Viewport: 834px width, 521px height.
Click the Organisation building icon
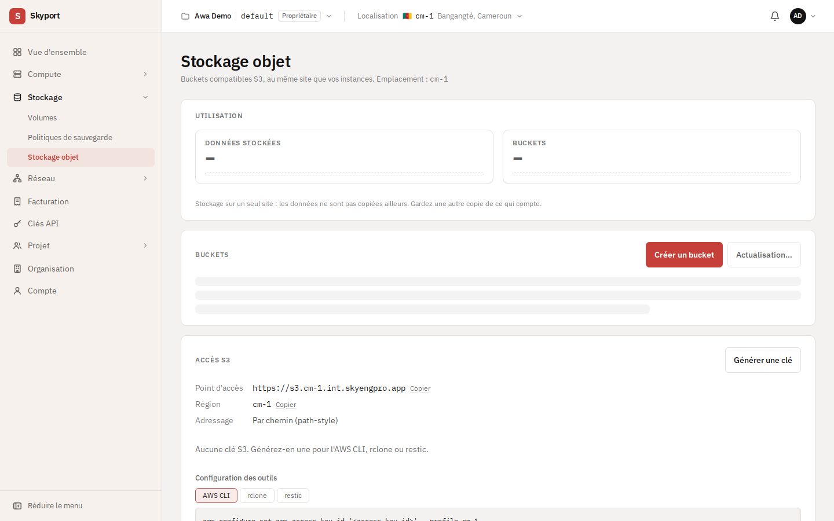click(17, 269)
